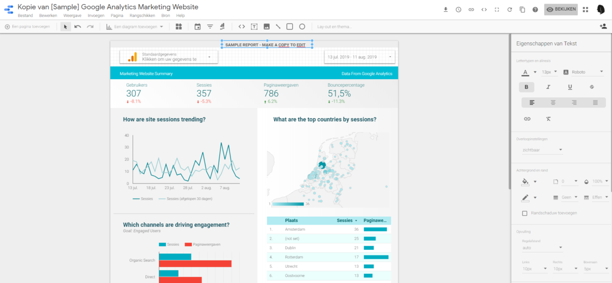Screen dimensions: 612x283
Task: Insert a filter control
Action: tap(210, 27)
